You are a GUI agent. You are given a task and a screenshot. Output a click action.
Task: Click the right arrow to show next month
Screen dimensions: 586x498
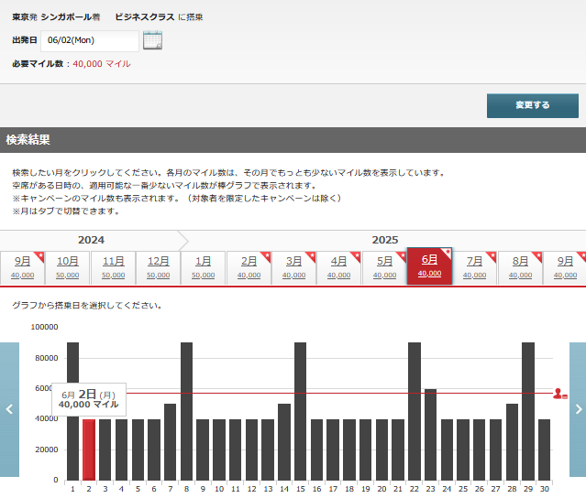pyautogui.click(x=577, y=409)
